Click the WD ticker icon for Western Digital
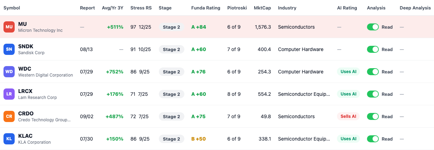 pos(9,72)
